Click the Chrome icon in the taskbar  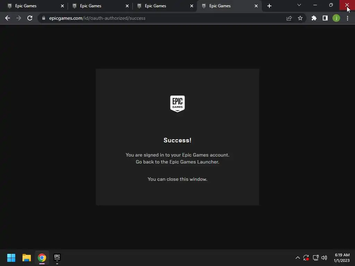click(x=42, y=258)
